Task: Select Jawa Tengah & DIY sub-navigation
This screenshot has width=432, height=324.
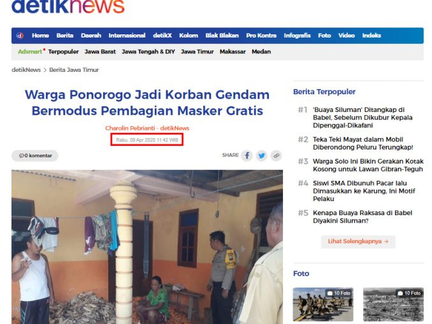Action: tap(148, 52)
